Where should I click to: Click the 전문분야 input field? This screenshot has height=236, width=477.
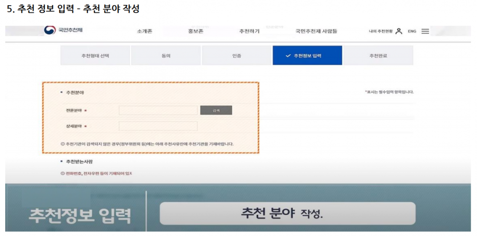(158, 111)
